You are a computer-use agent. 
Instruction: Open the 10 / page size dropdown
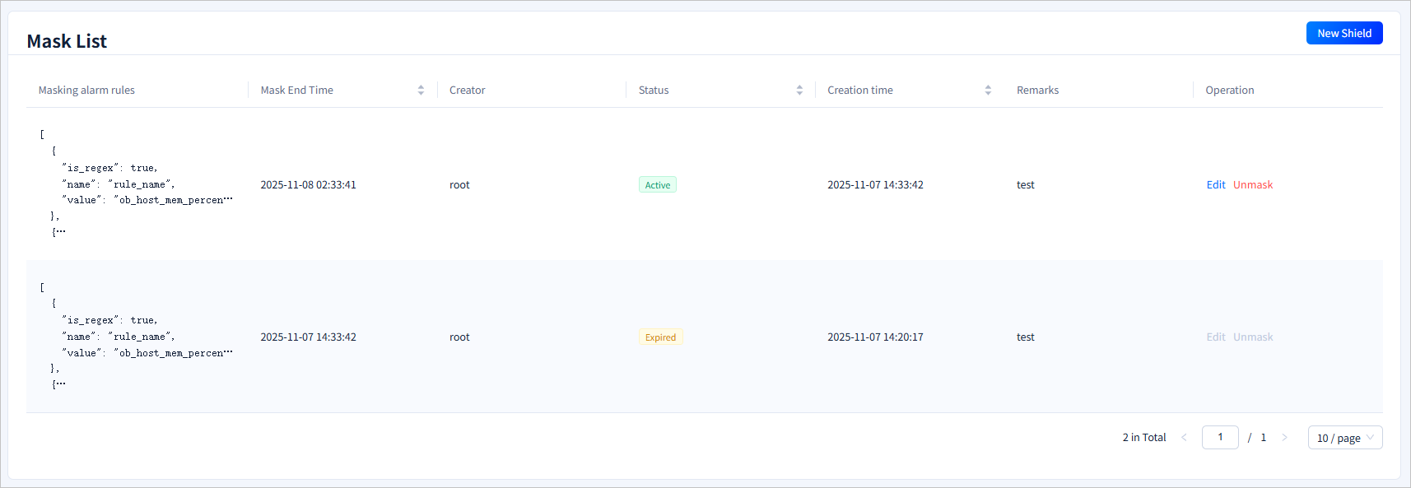[x=1344, y=438]
